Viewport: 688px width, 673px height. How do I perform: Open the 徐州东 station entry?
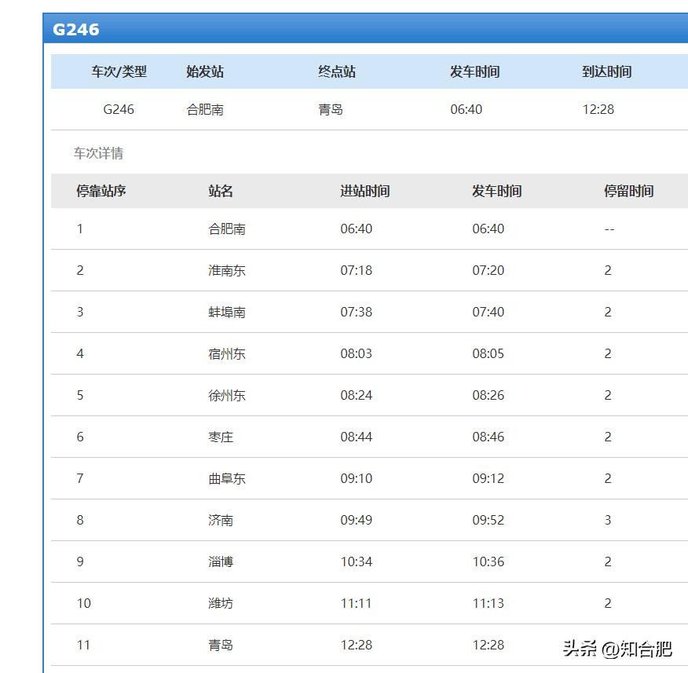tap(227, 395)
